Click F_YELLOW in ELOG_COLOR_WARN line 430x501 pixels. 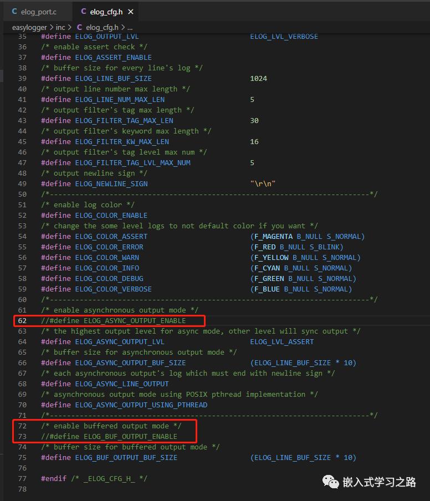click(271, 258)
